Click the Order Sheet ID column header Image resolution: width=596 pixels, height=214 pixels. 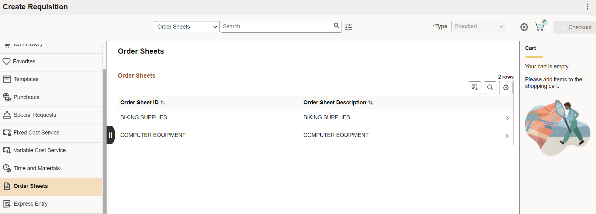click(x=139, y=102)
